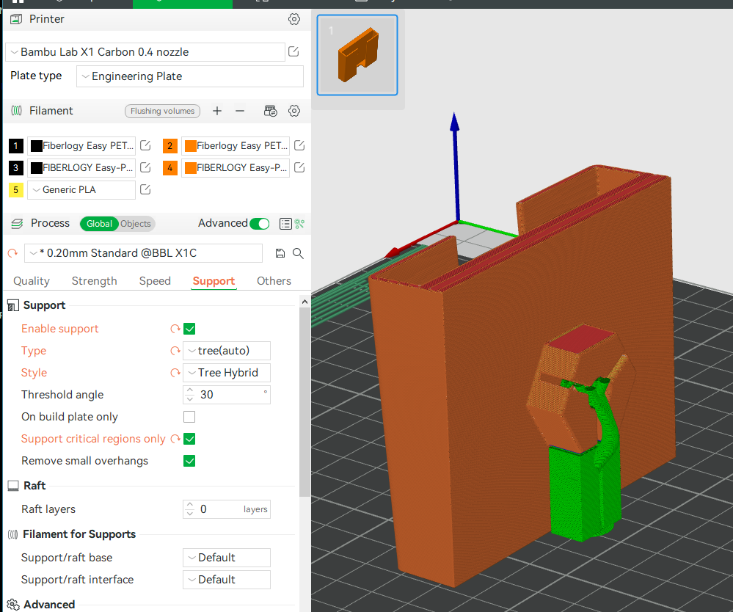Search process settings with magnifier icon
Screen dimensions: 733x612
(x=298, y=253)
